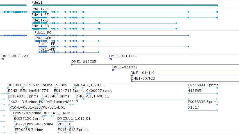Click the LD24246.5prime EST label
Image resolution: width=239 pixels, height=134 pixels.
tap(21, 91)
